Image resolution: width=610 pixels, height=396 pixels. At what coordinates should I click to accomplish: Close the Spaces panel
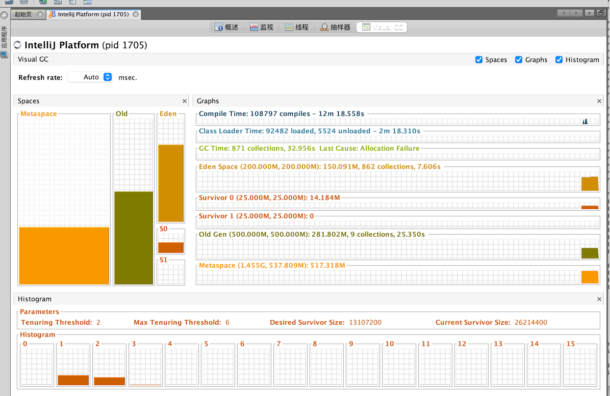pos(185,101)
